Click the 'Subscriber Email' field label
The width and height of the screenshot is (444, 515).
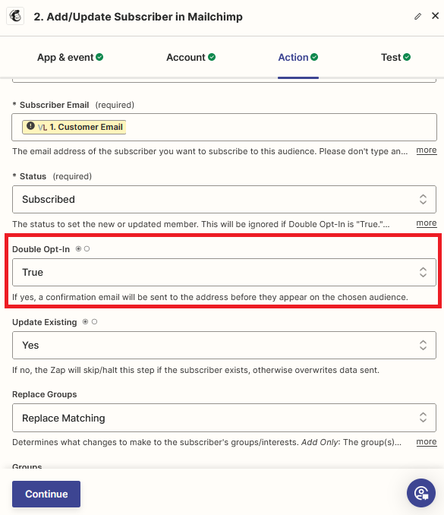click(x=54, y=105)
